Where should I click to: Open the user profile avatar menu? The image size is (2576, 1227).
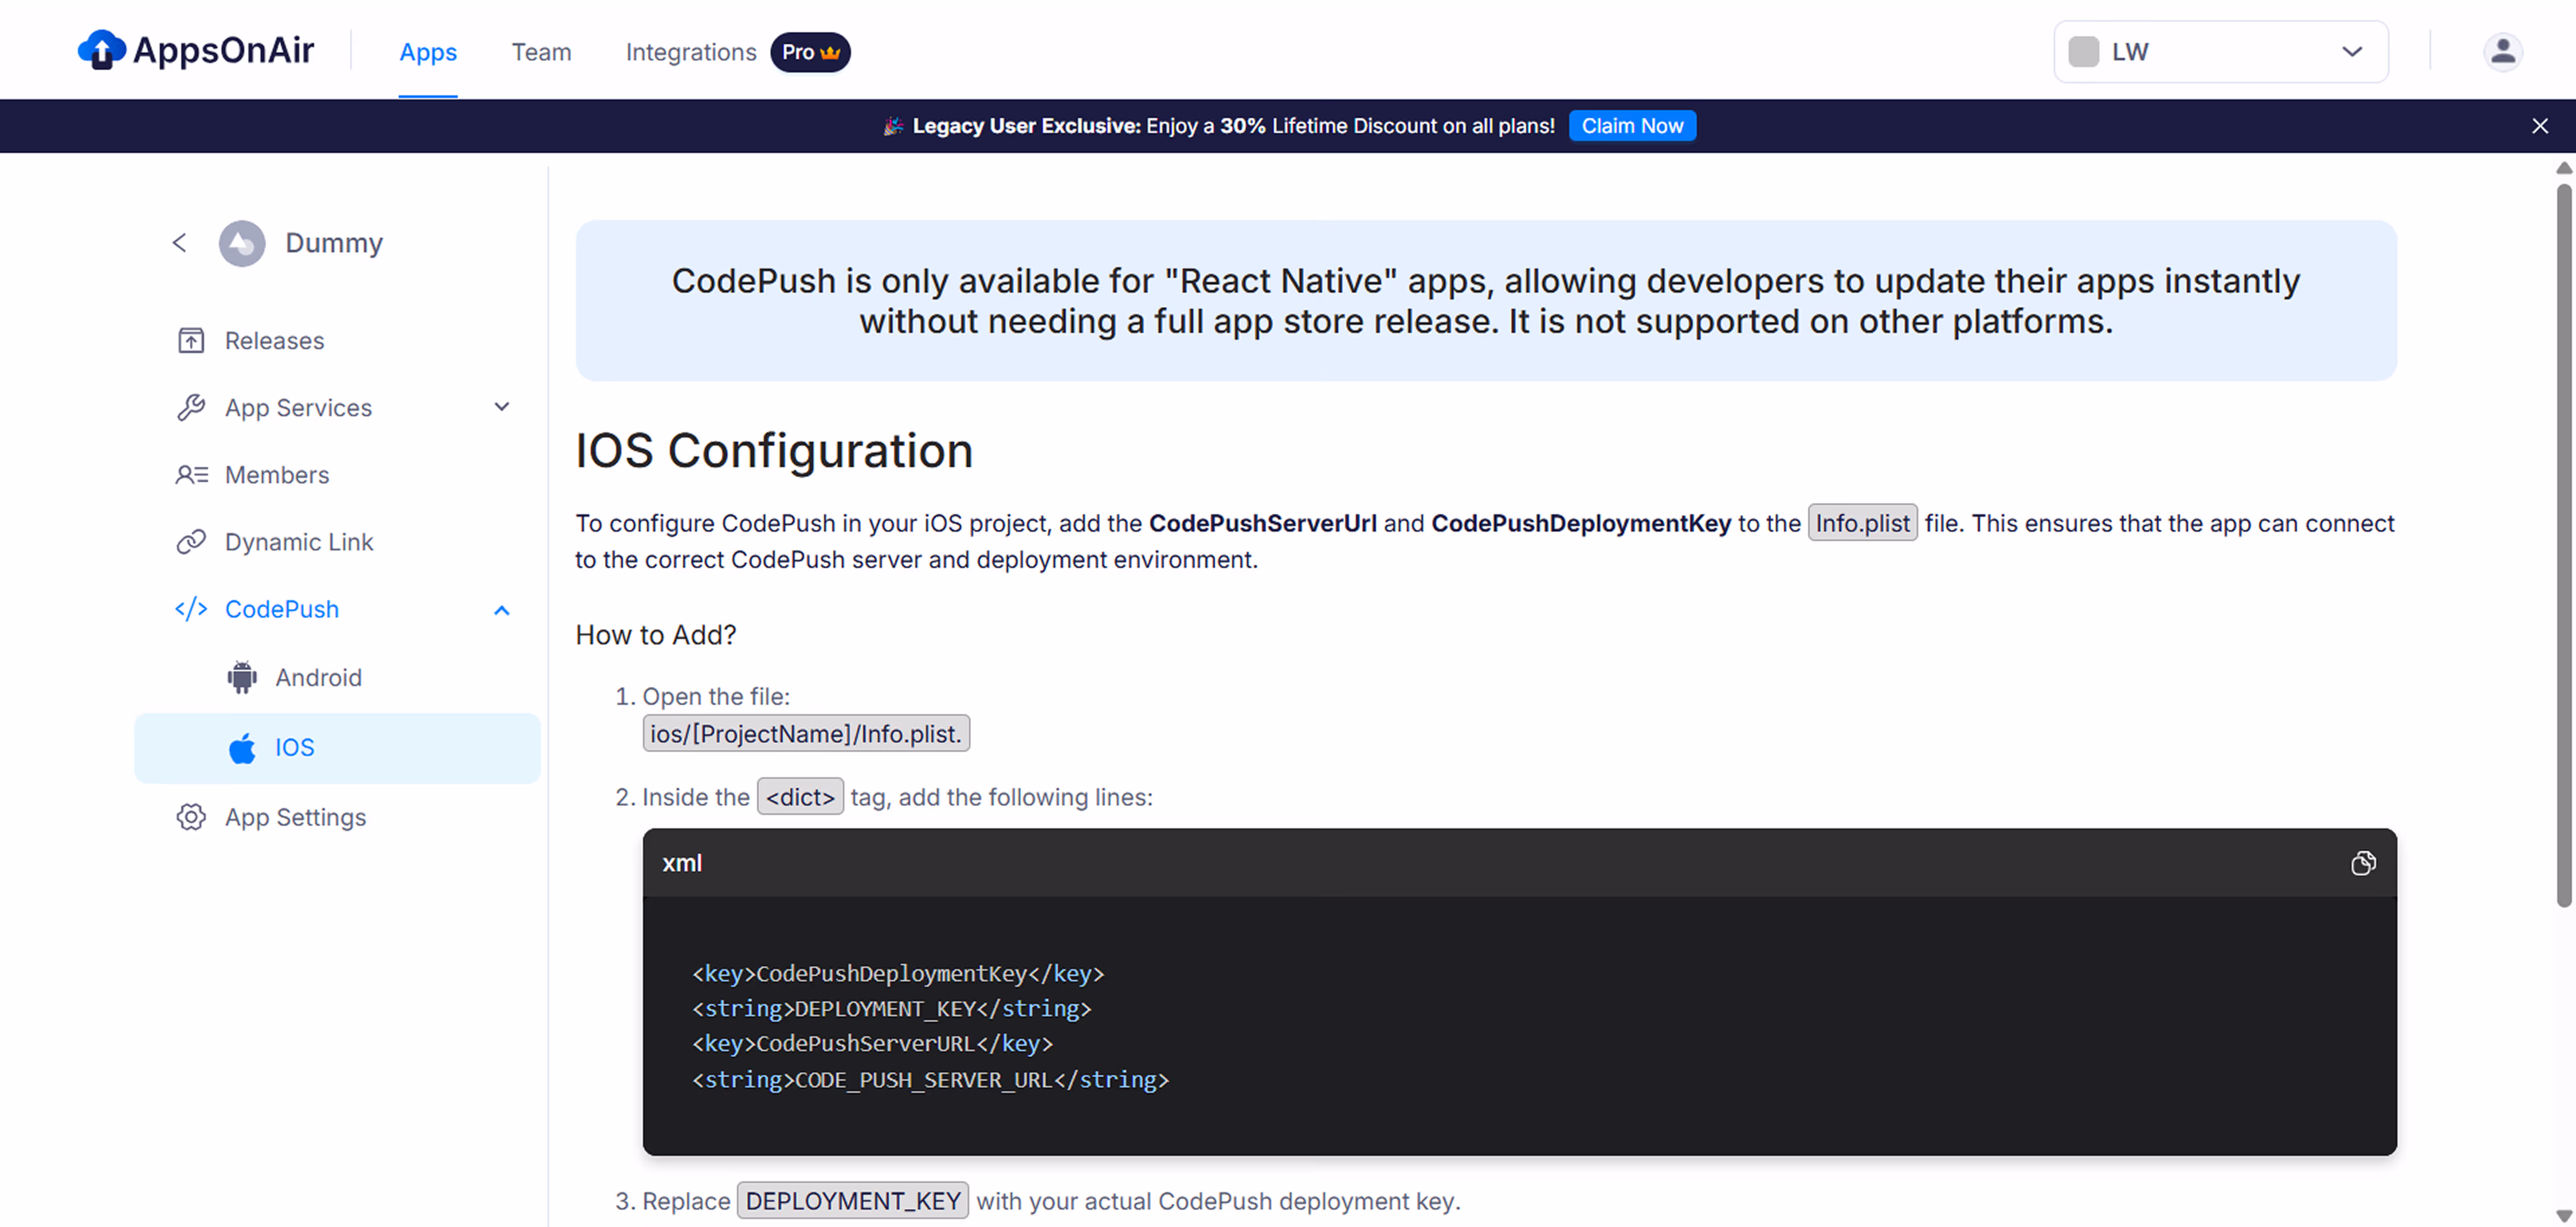coord(2502,52)
